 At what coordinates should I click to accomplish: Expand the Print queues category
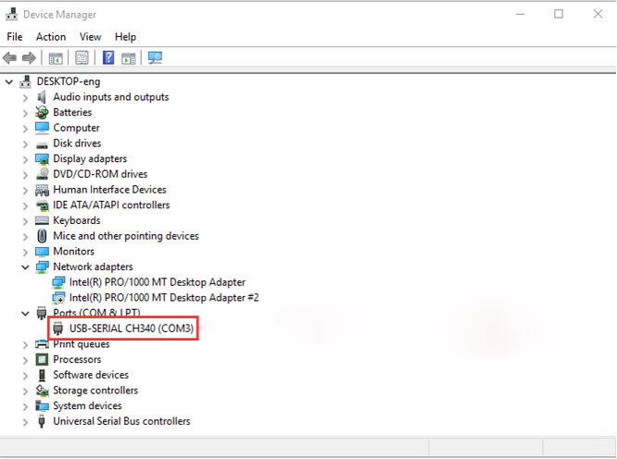(x=25, y=344)
